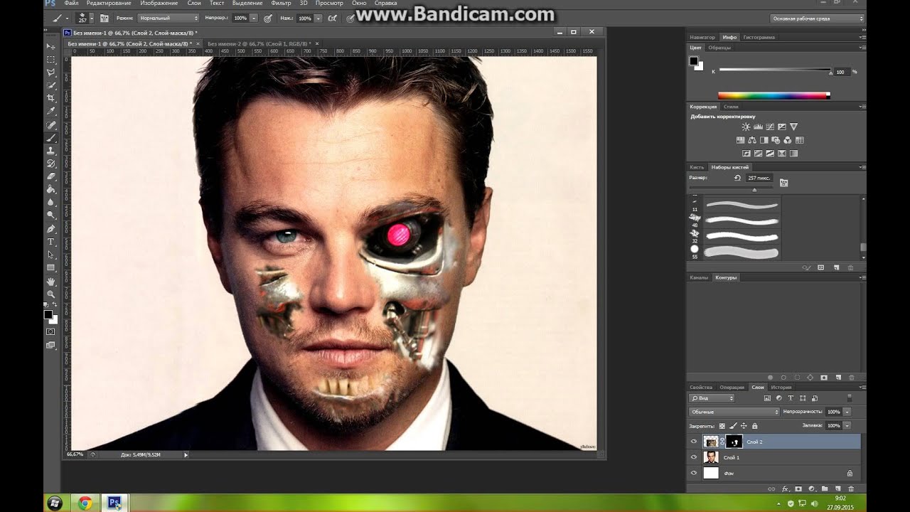910x512 pixels.
Task: Open the Файл menu
Action: tap(71, 4)
